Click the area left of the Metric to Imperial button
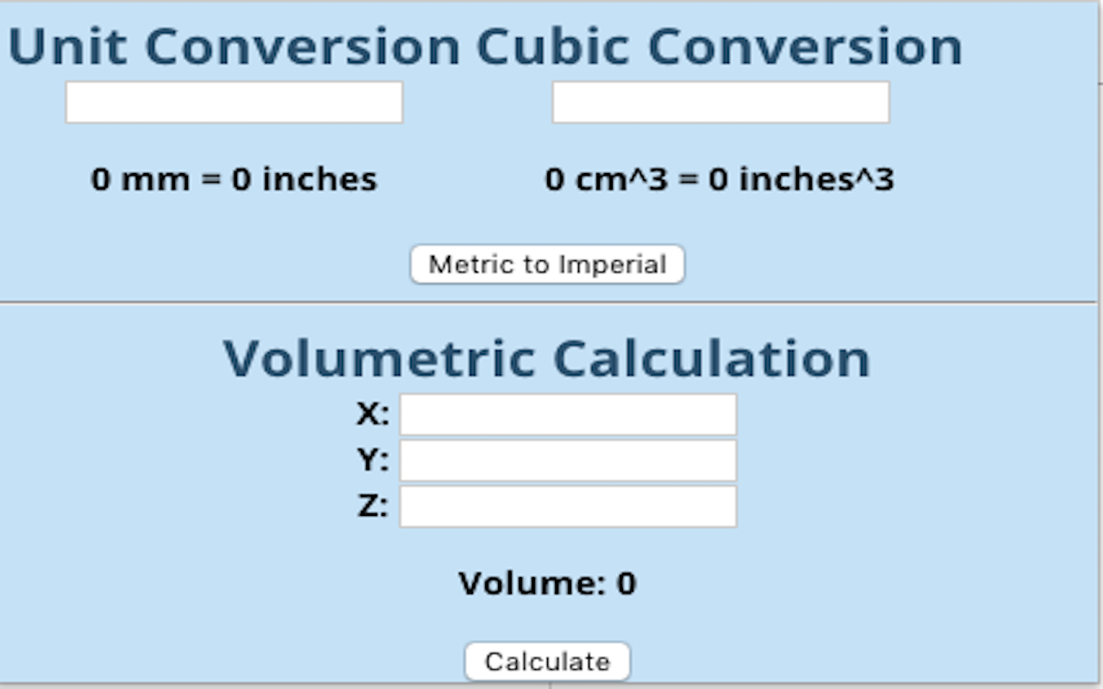 215,264
